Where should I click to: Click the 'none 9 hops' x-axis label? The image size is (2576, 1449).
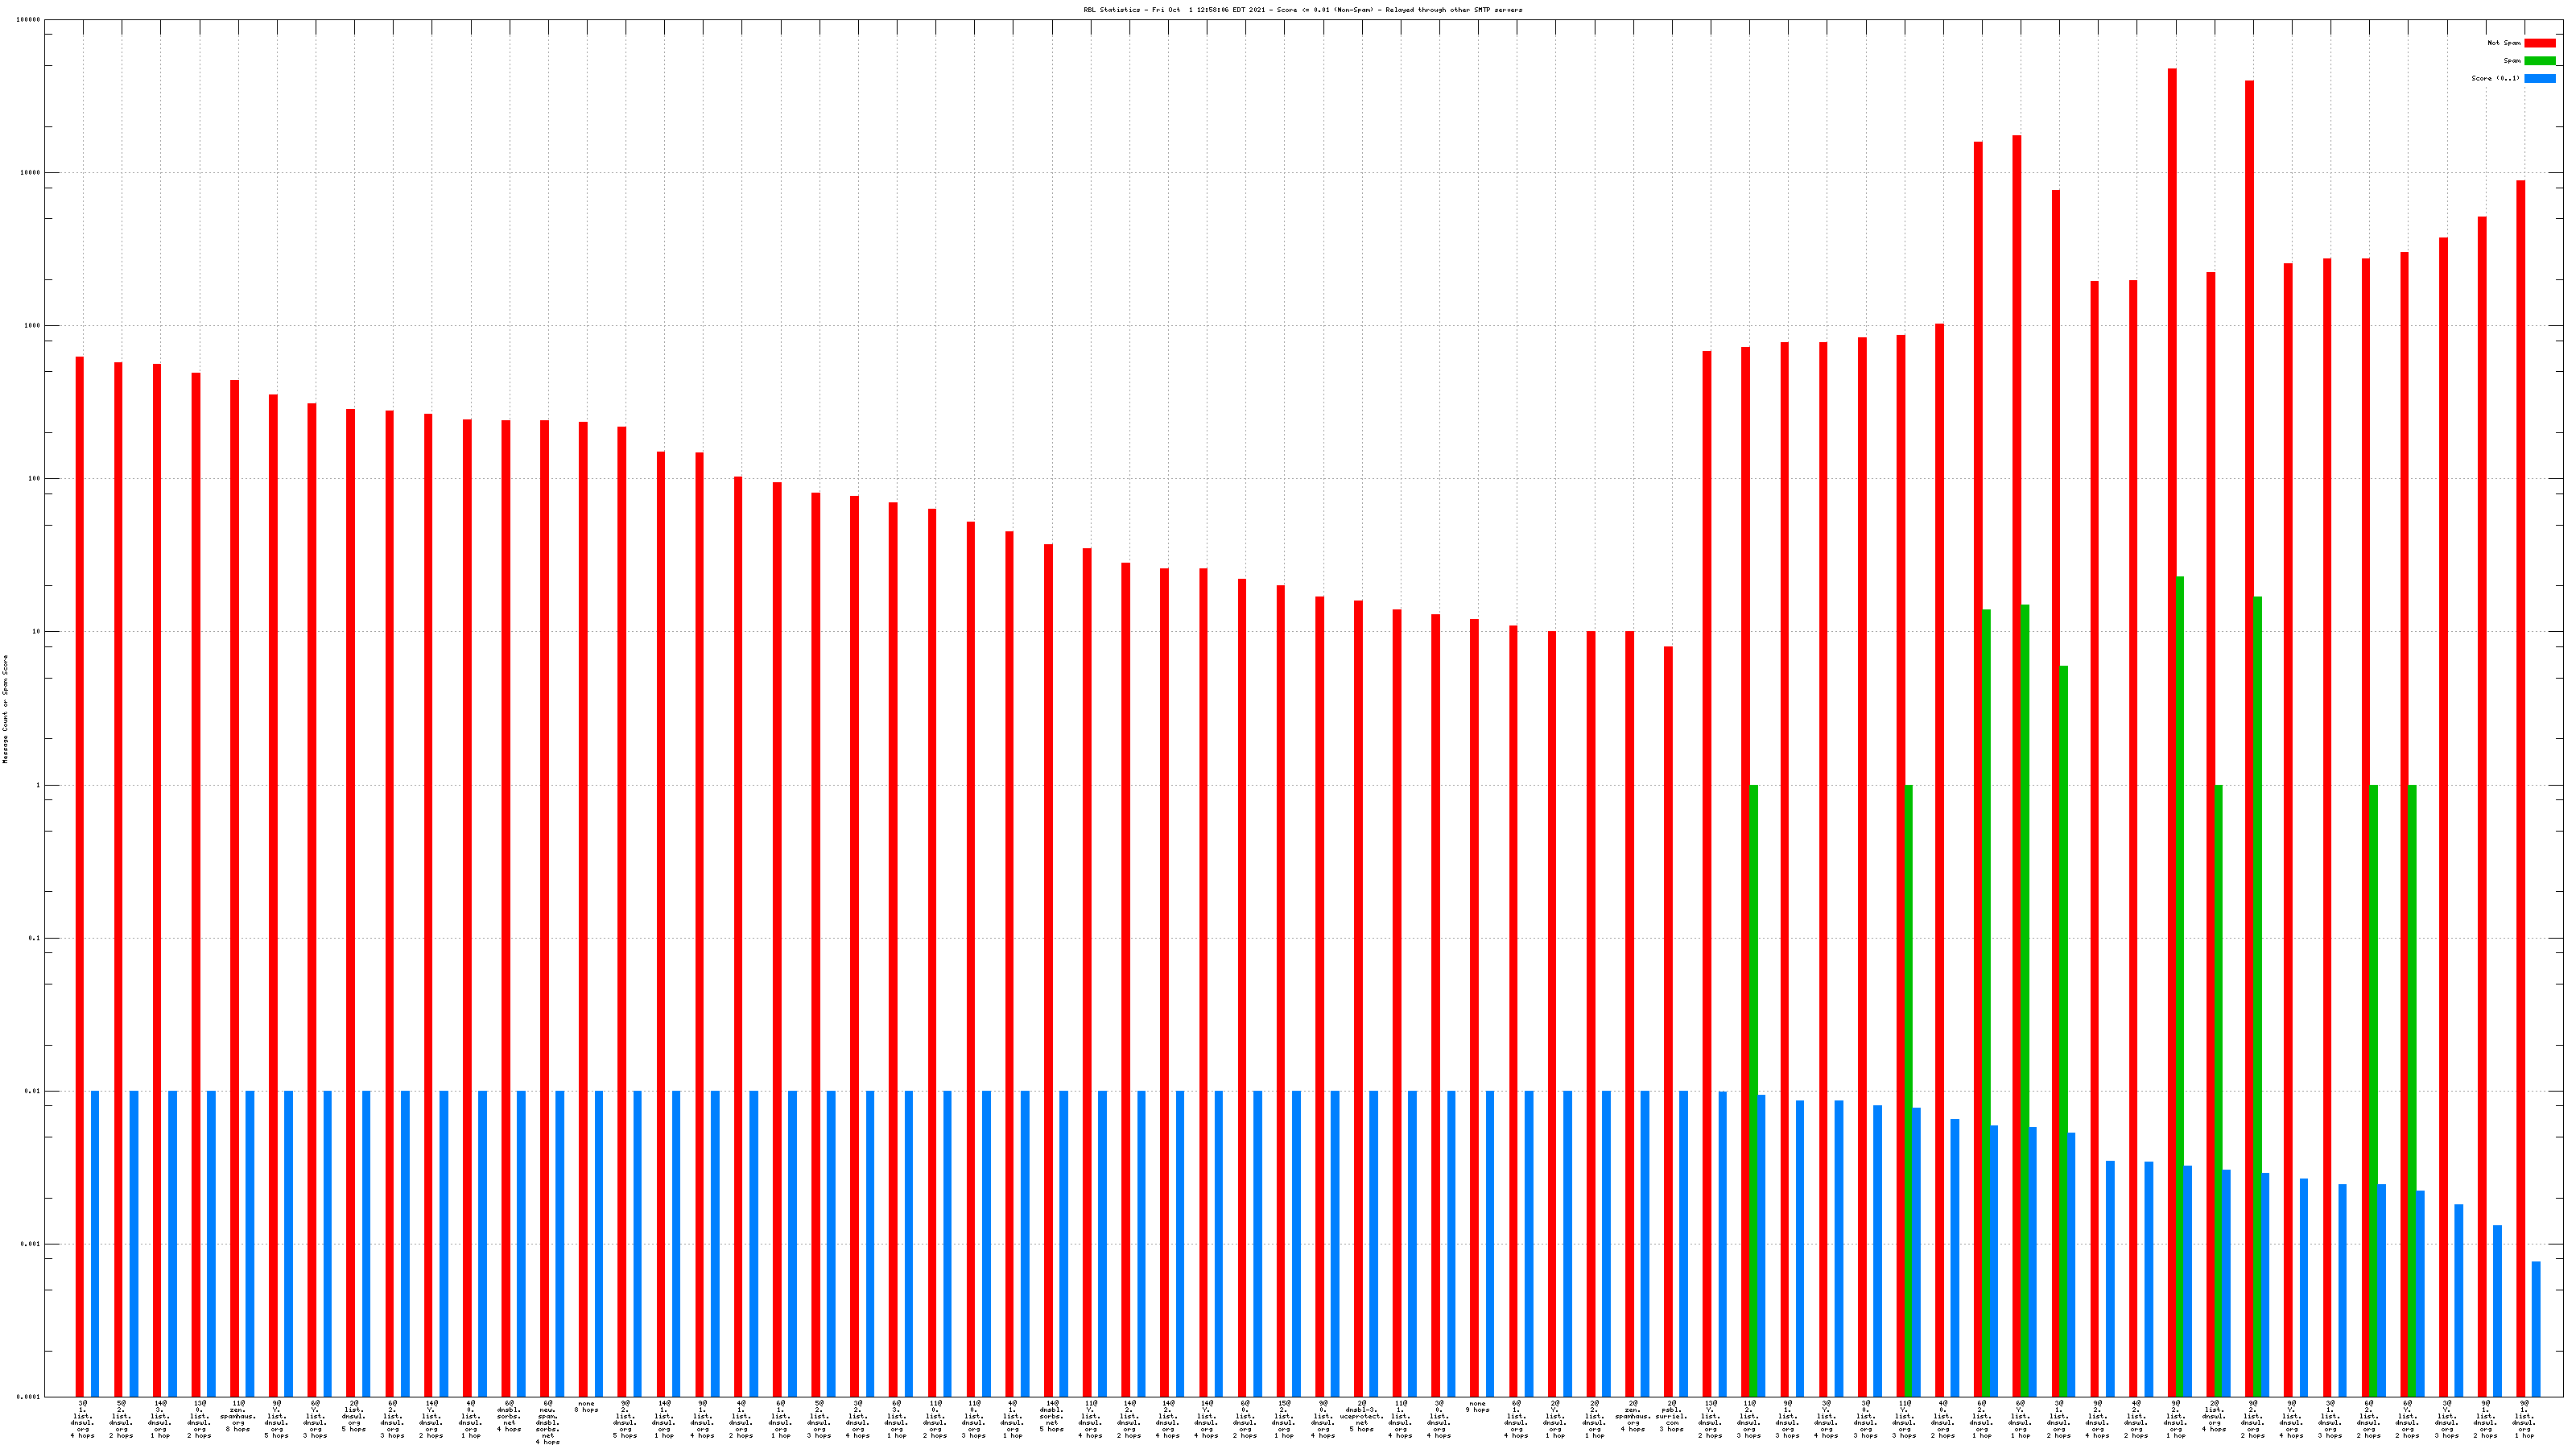1477,1407
